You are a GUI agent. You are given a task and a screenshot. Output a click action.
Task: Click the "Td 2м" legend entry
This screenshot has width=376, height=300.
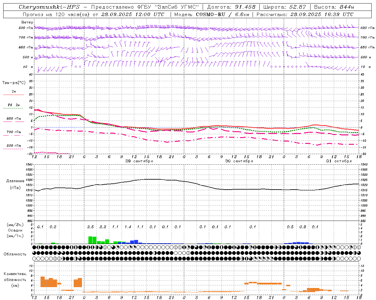coord(14,105)
